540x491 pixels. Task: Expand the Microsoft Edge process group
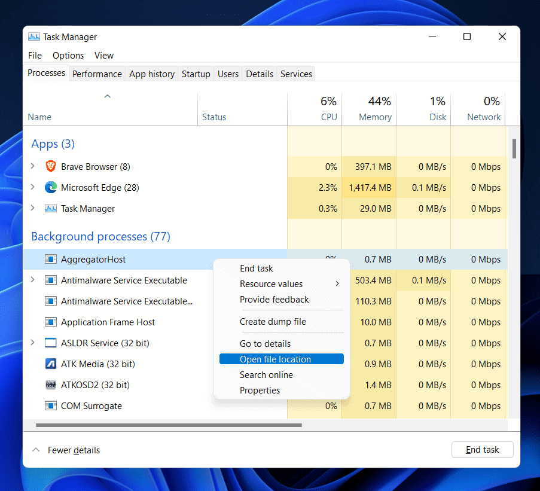[x=33, y=188]
